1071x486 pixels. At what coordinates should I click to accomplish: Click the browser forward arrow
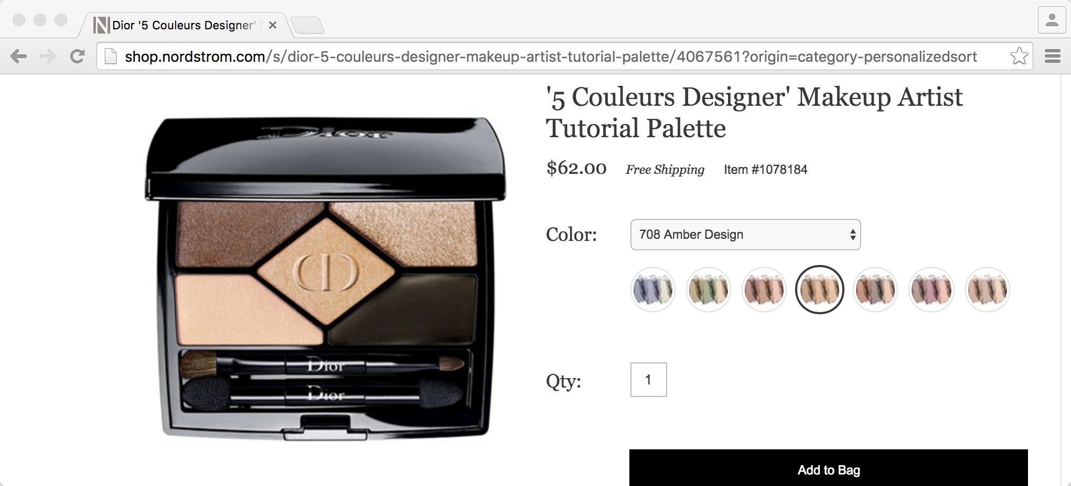coord(48,56)
